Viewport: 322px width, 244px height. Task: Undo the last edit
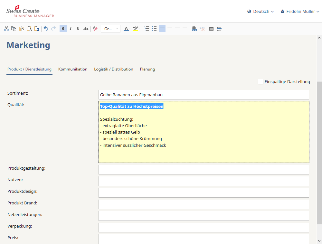pos(46,29)
